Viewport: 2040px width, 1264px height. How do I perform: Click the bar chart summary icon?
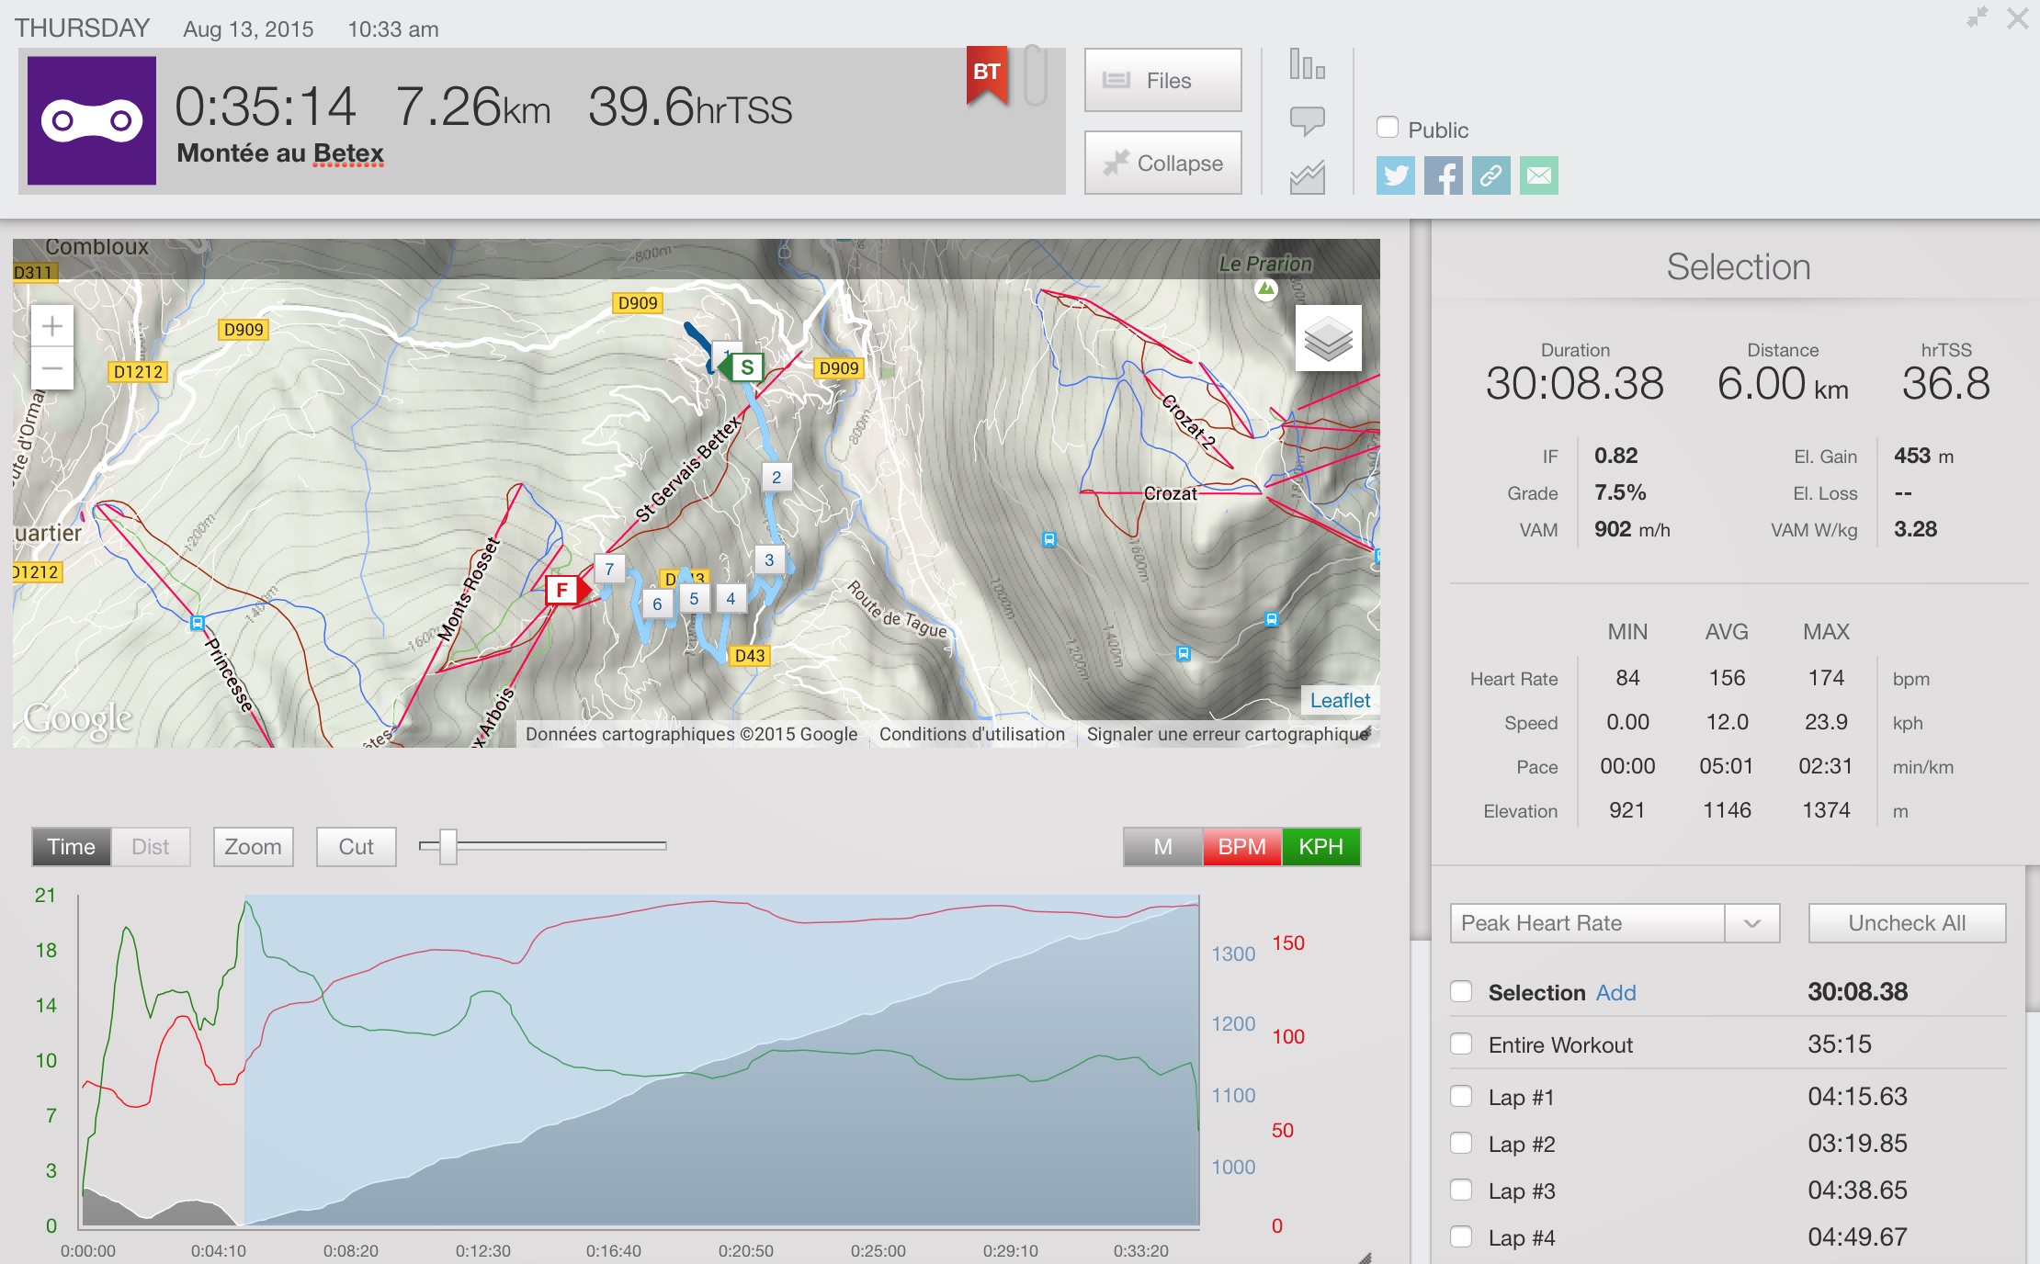[1307, 65]
